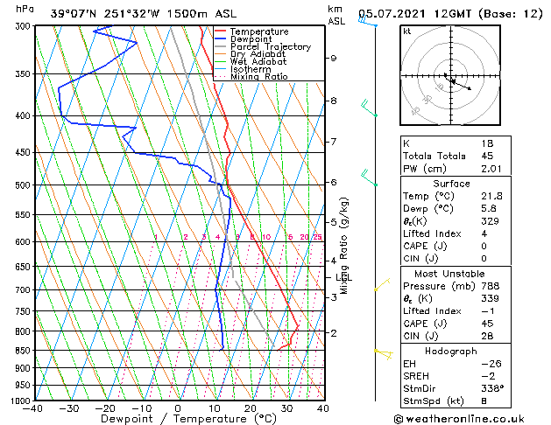Click the 'Most Unstable' section heading
551x425 pixels.
pos(449,274)
